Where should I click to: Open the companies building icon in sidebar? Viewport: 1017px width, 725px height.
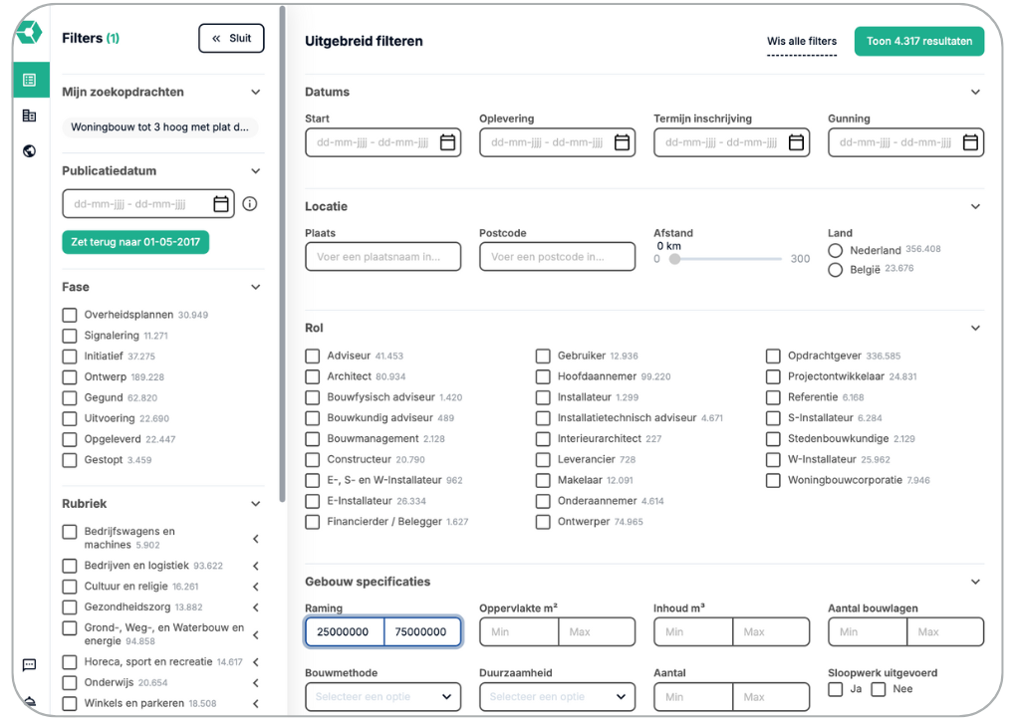30,116
